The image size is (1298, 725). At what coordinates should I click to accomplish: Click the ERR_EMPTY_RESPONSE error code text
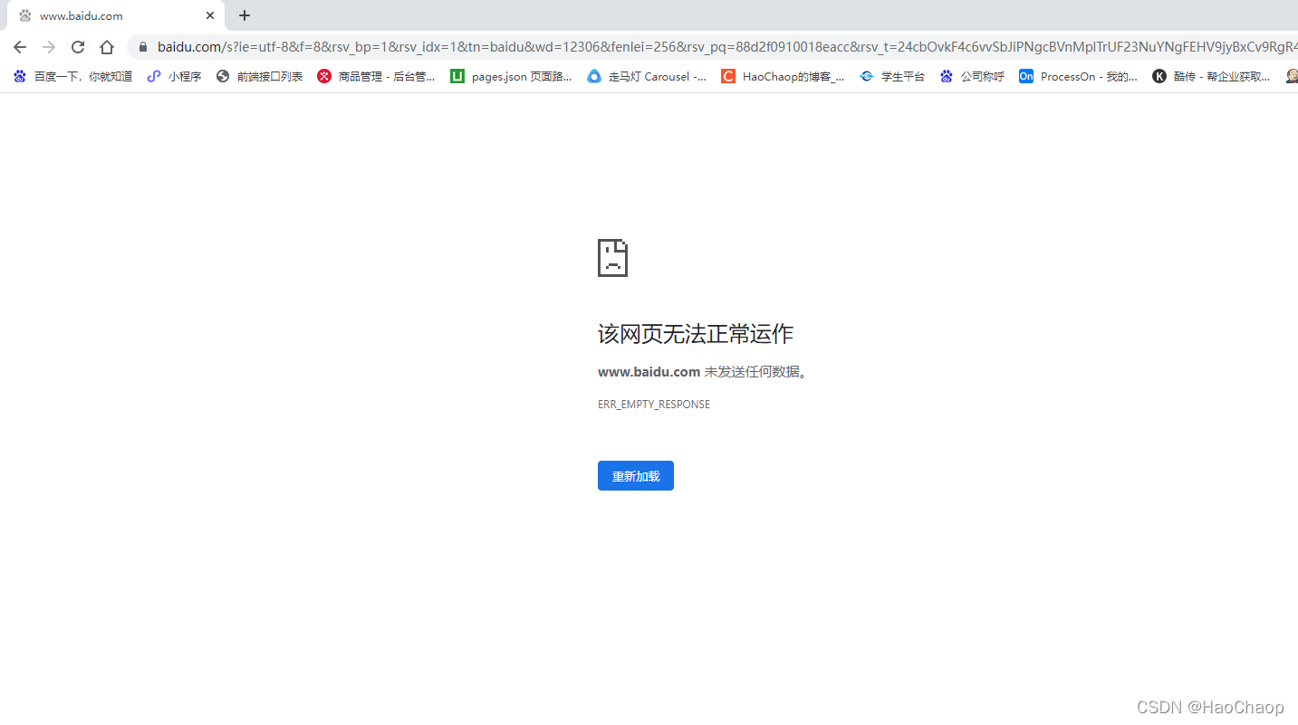click(654, 405)
